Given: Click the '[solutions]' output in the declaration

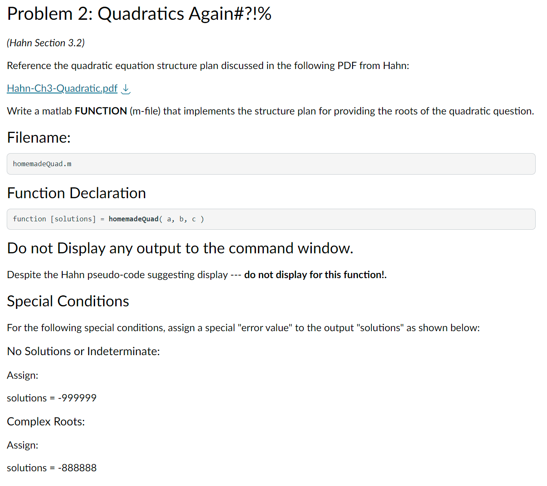Looking at the screenshot, I should coord(73,219).
